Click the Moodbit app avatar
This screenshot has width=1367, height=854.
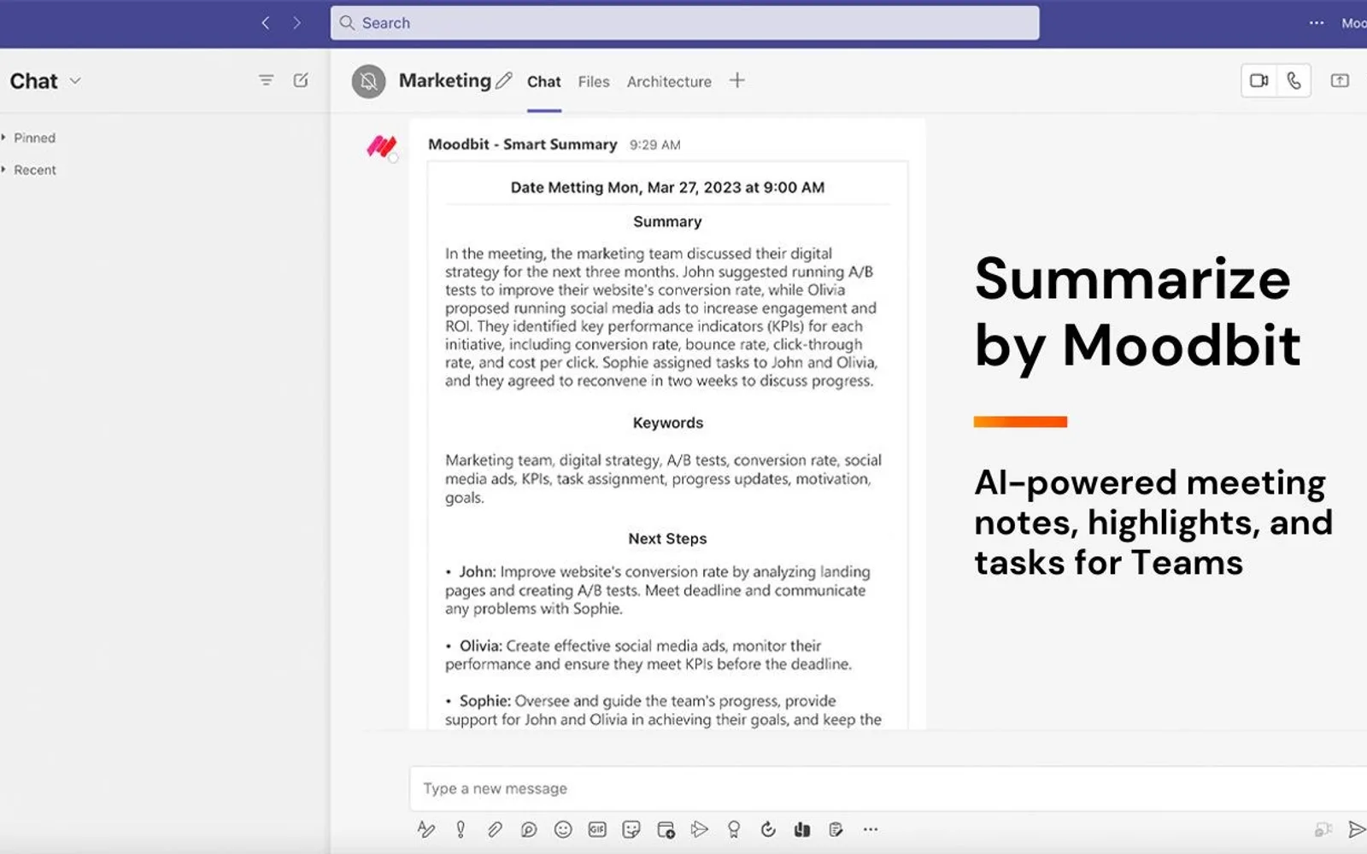(x=382, y=147)
